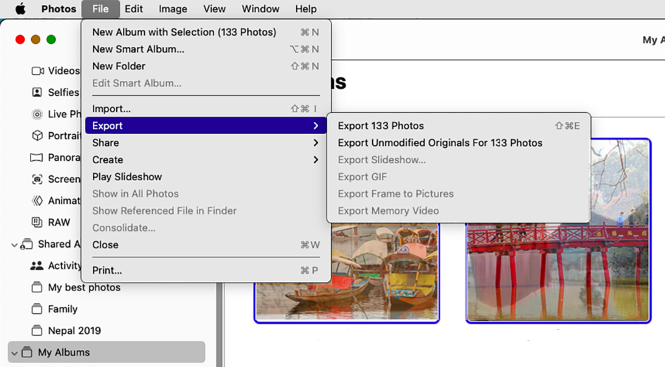Viewport: 665px width, 367px height.
Task: Click the Panoramas icon in sidebar
Action: click(x=36, y=158)
